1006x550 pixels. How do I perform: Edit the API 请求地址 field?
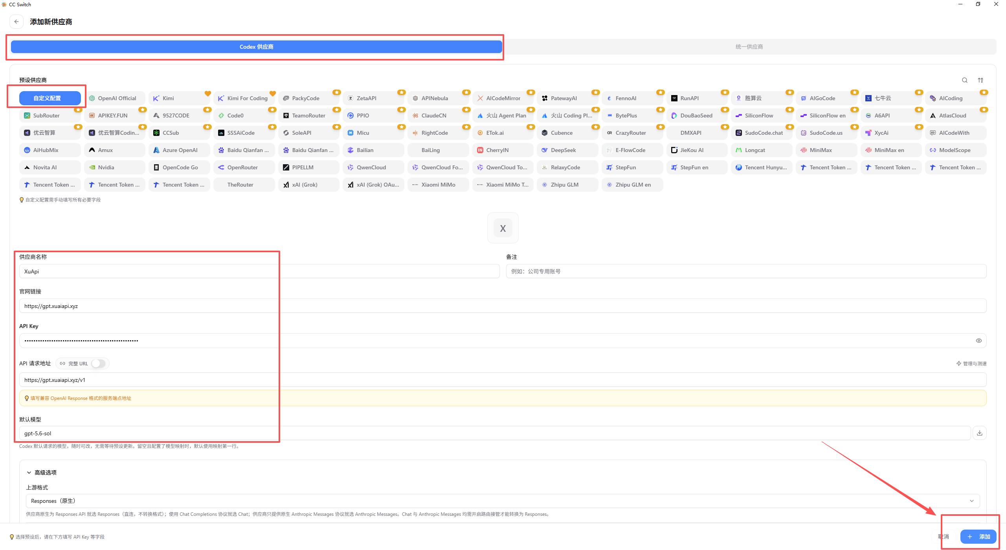coord(503,380)
